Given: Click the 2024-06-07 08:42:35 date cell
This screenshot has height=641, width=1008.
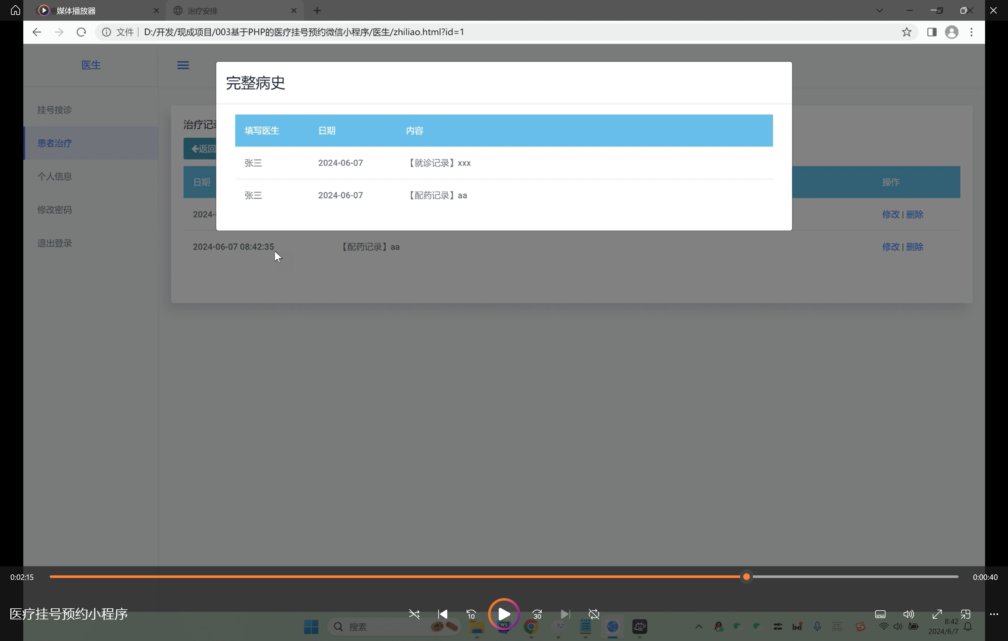Looking at the screenshot, I should pos(233,247).
